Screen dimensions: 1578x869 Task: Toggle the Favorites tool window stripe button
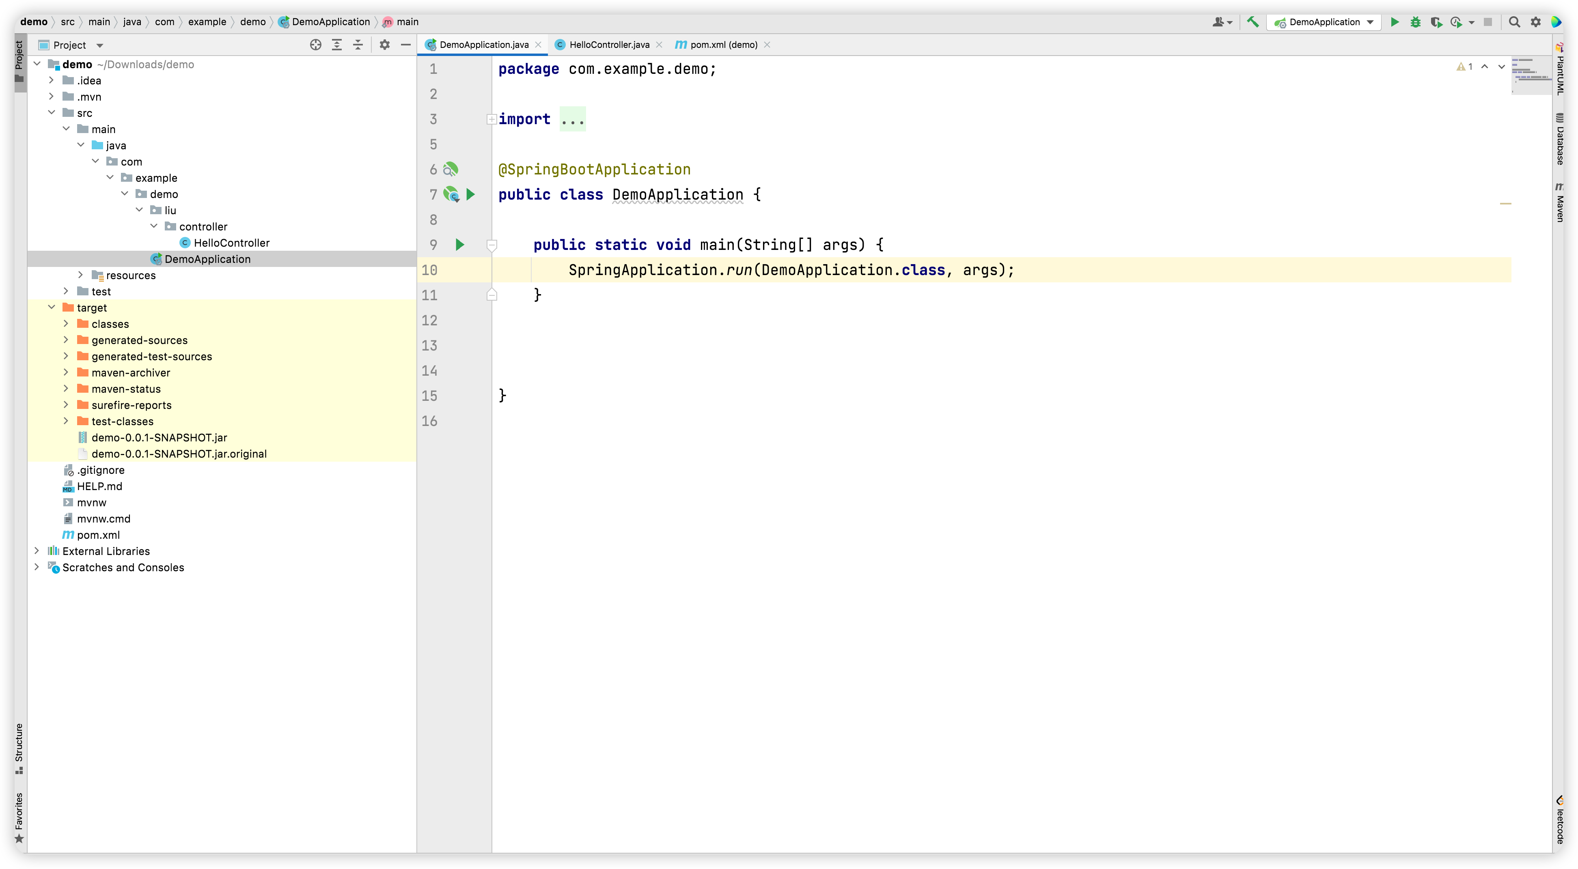point(19,818)
